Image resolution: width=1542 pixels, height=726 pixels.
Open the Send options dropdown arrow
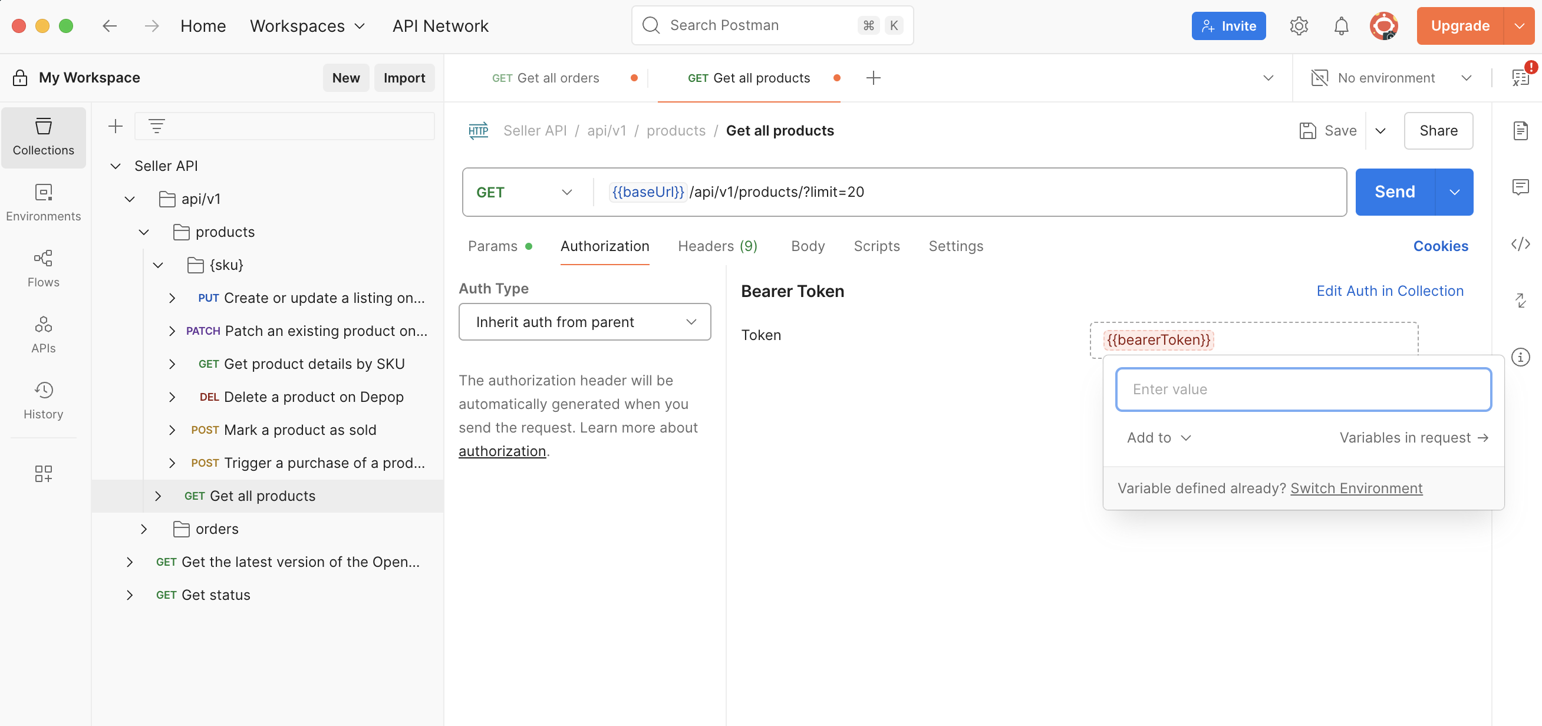[x=1454, y=192]
